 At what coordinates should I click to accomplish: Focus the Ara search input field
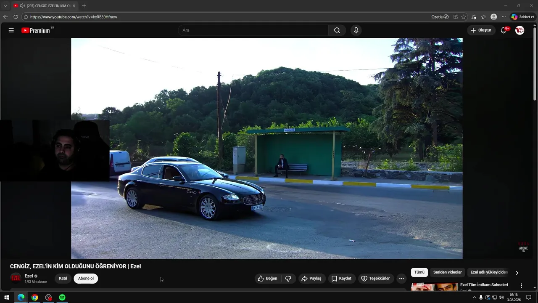click(x=253, y=30)
